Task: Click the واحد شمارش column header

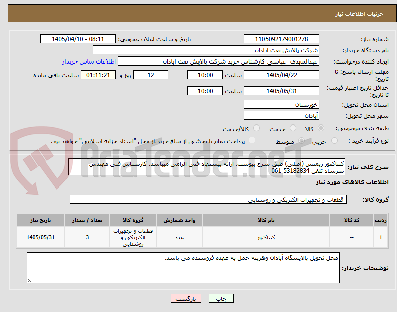Action: (179, 220)
